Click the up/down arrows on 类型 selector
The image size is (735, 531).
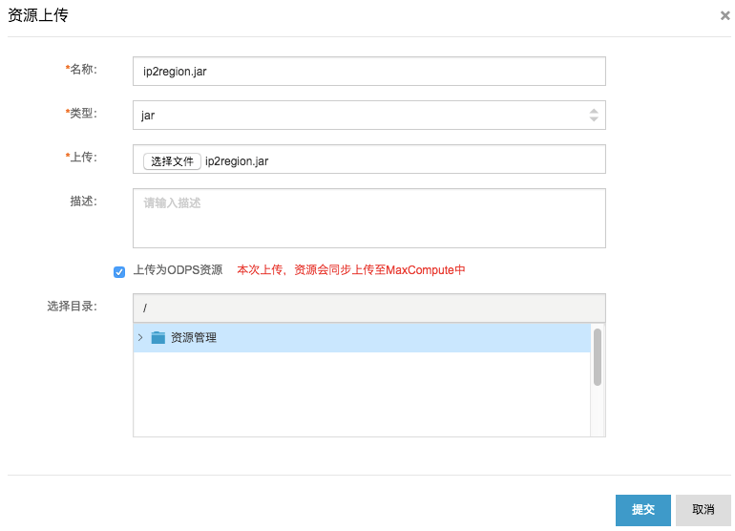594,115
